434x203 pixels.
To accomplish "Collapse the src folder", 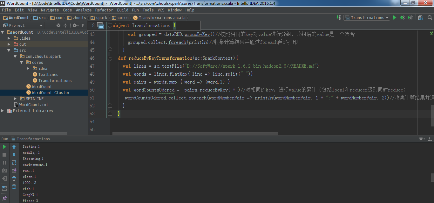I will [x=9, y=51].
